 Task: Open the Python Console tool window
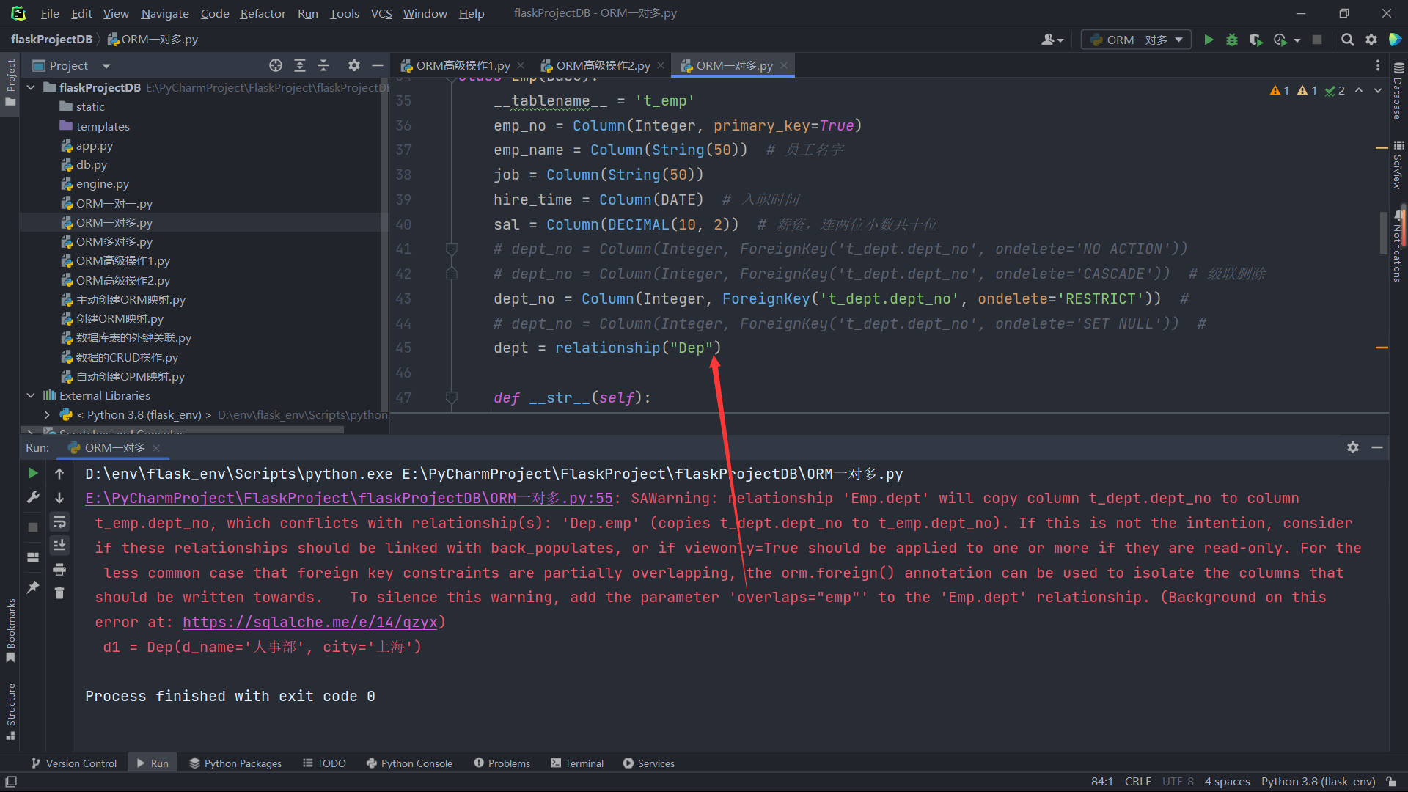pos(409,763)
